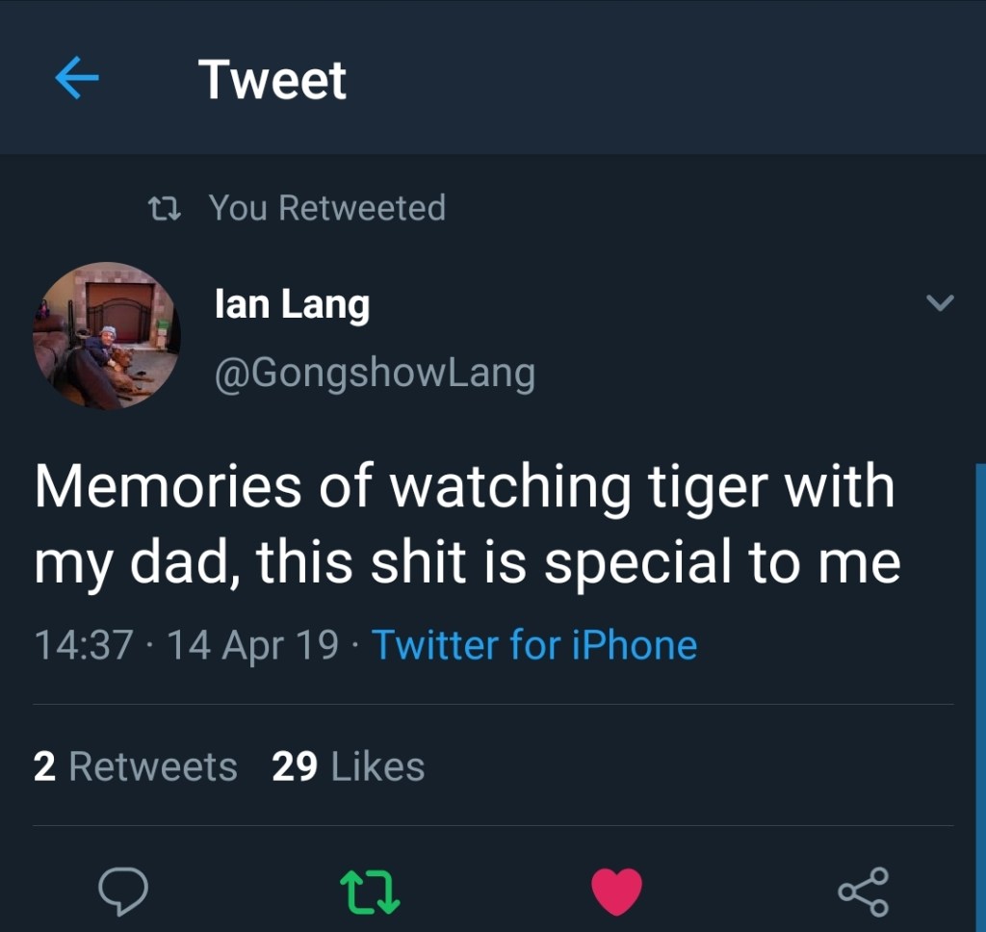Click the 'Twitter for iPhone' source link
Image resolution: width=986 pixels, height=932 pixels.
[x=534, y=644]
